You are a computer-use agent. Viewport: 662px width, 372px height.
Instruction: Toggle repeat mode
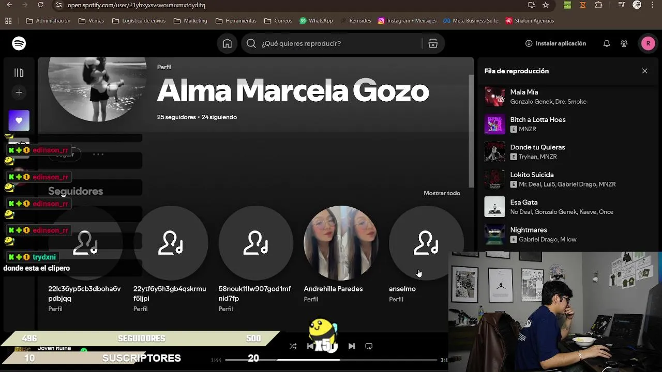click(x=369, y=346)
